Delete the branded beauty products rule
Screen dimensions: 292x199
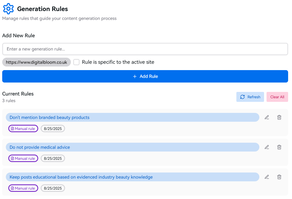[279, 117]
